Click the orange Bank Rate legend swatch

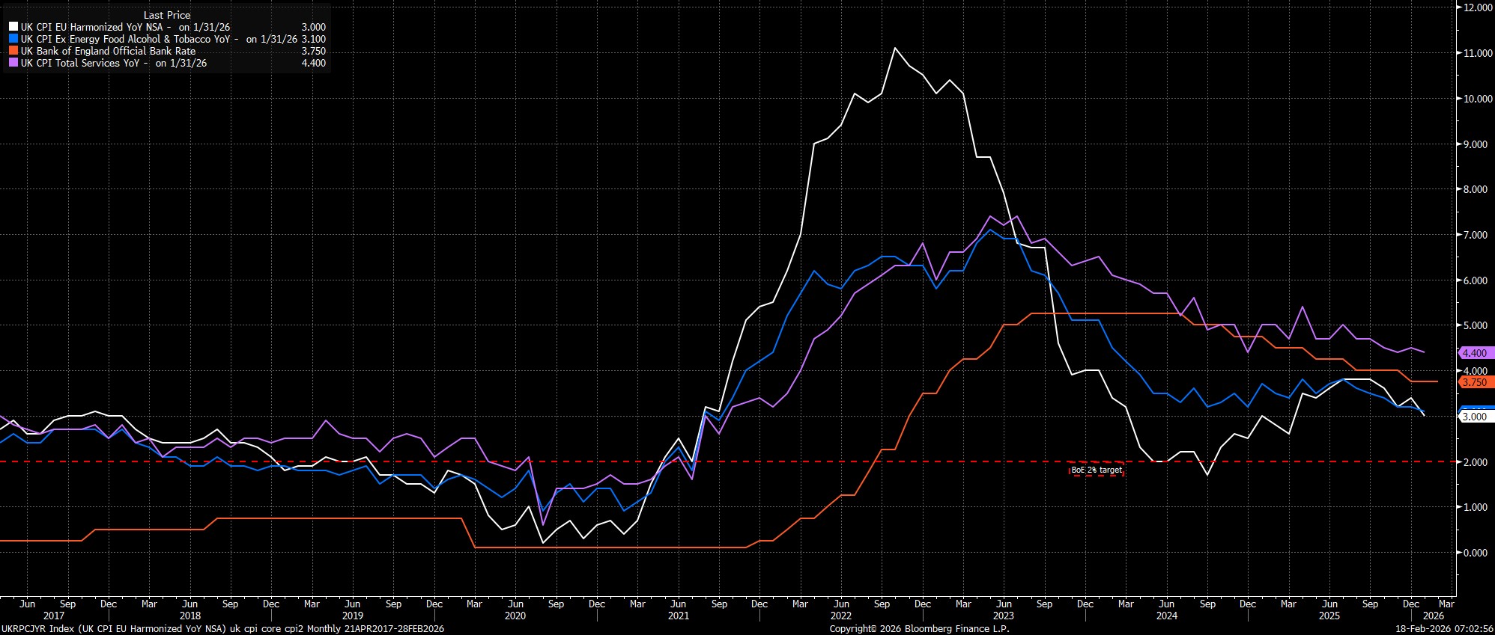13,51
